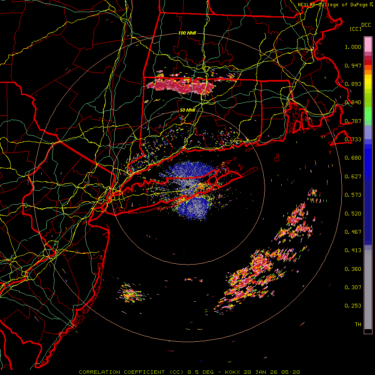Select the 0.467 legend value

pos(353,232)
